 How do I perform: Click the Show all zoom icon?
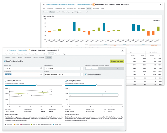click(154, 20)
